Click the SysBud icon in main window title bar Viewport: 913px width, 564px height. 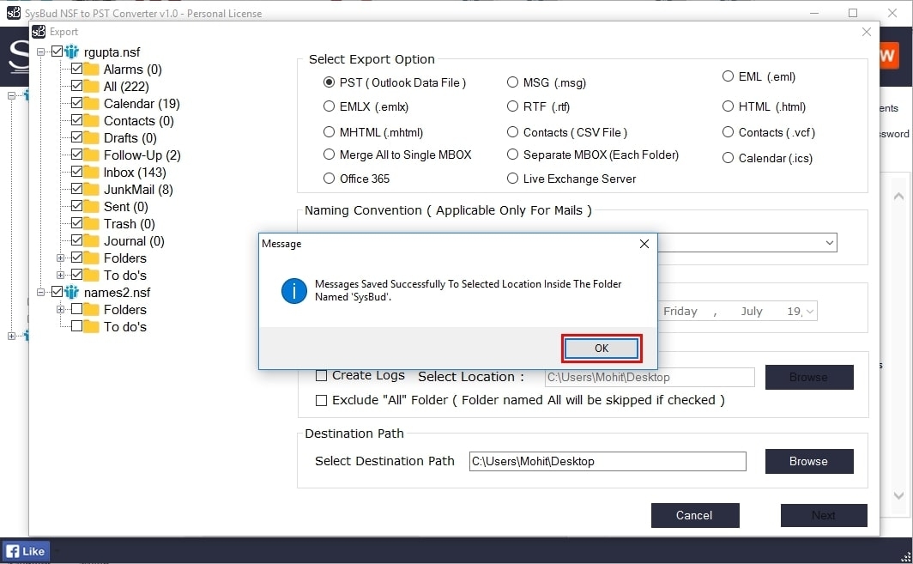pyautogui.click(x=14, y=12)
